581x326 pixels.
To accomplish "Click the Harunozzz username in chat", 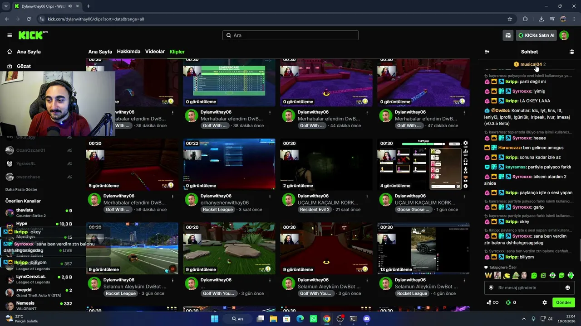I will [x=510, y=148].
